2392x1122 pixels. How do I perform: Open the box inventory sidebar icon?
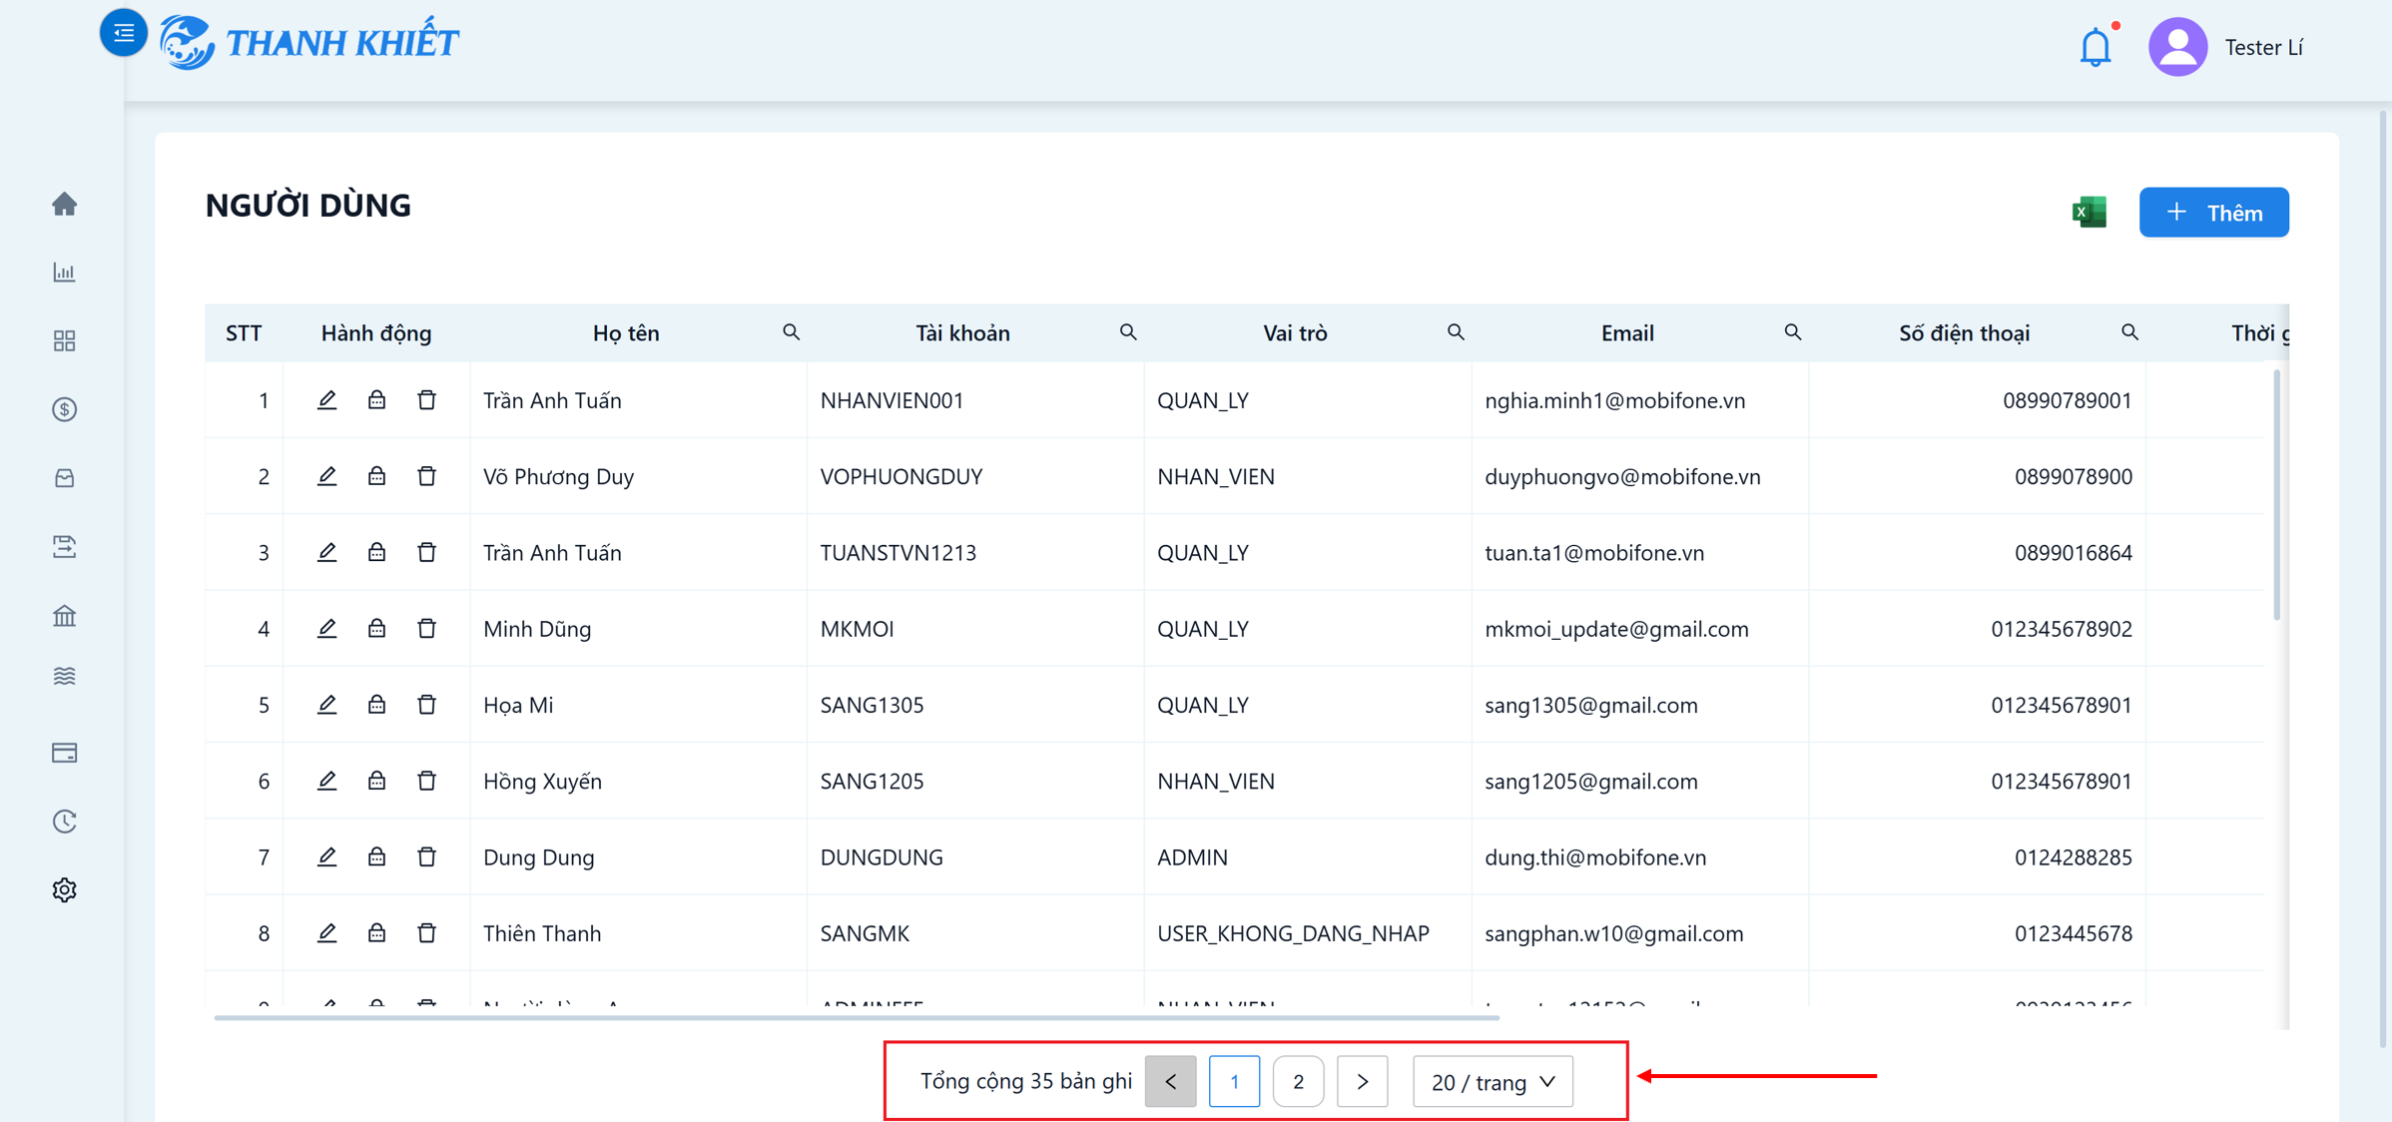point(64,478)
